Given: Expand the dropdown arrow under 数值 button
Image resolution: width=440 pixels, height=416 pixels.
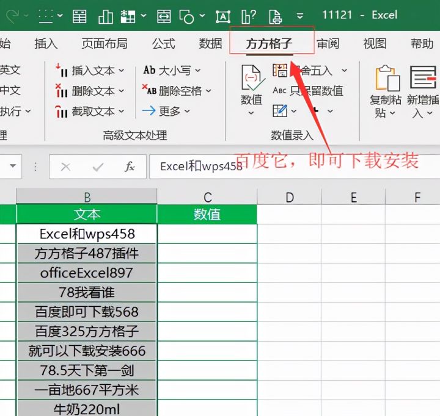Looking at the screenshot, I should click(x=251, y=113).
